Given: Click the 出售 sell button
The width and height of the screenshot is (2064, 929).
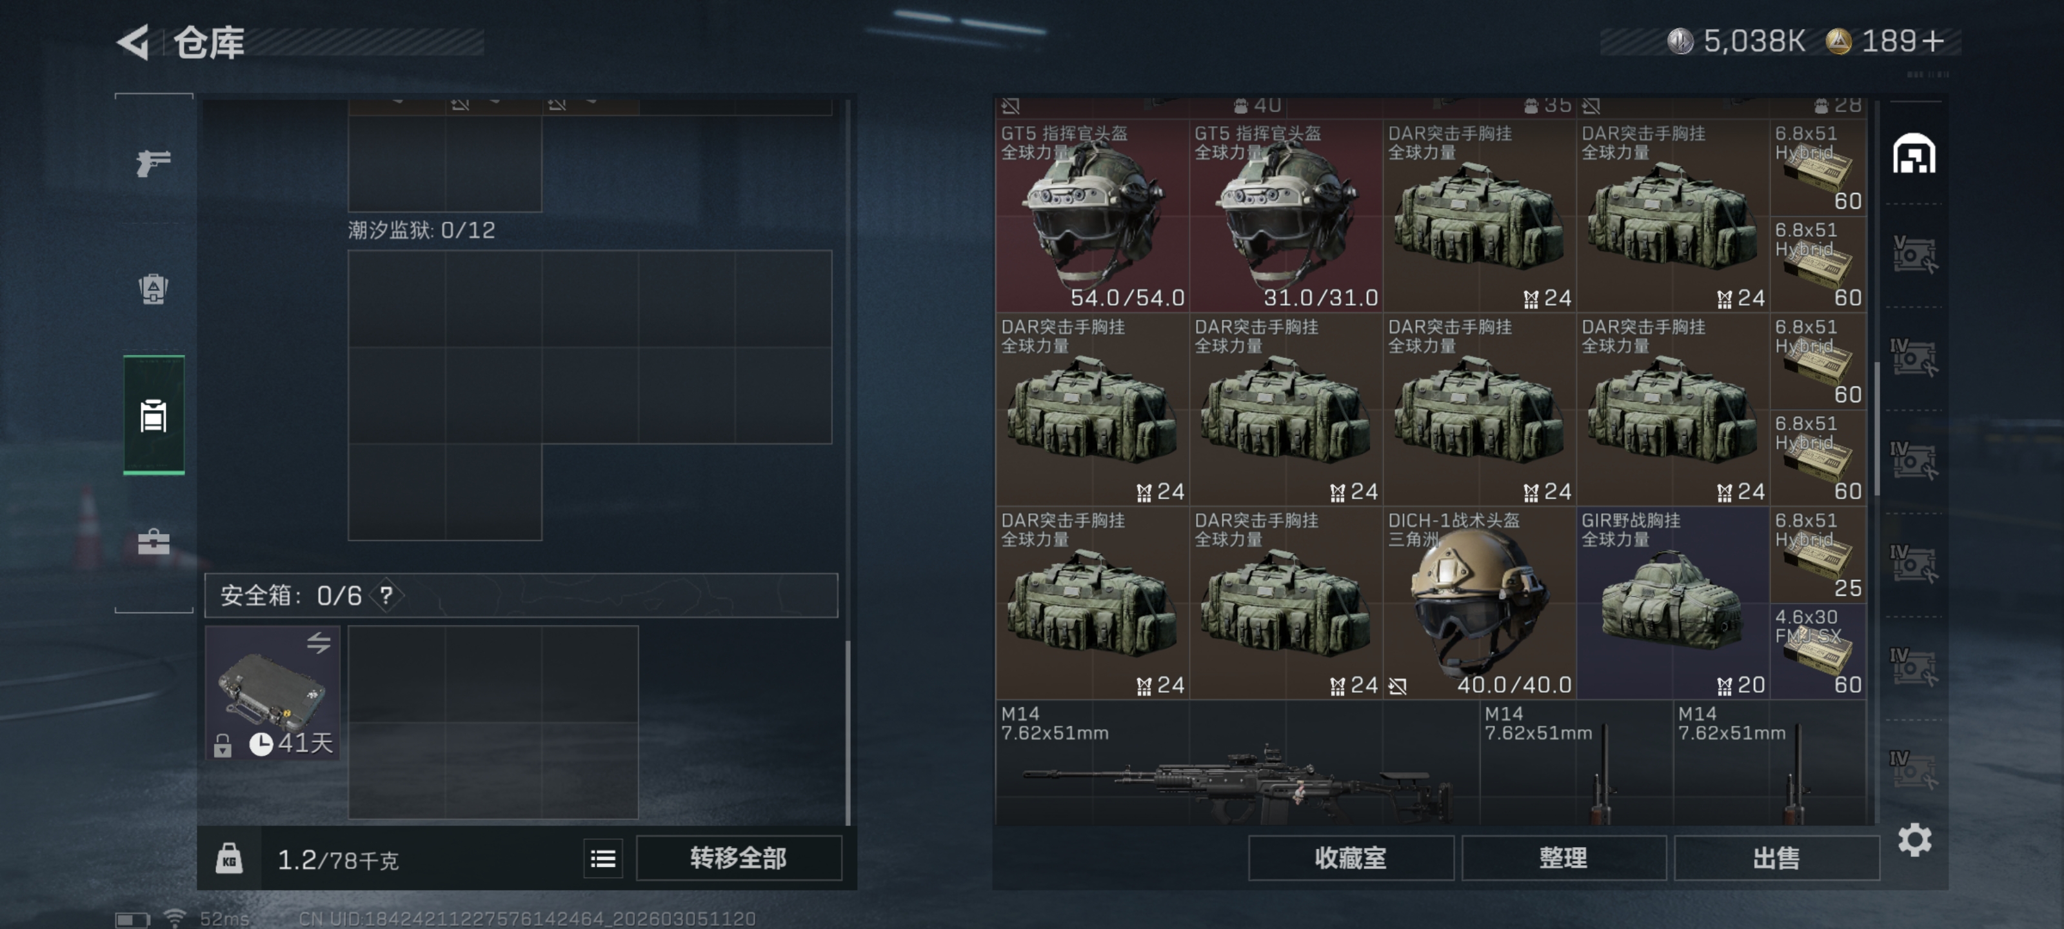Looking at the screenshot, I should point(1776,859).
